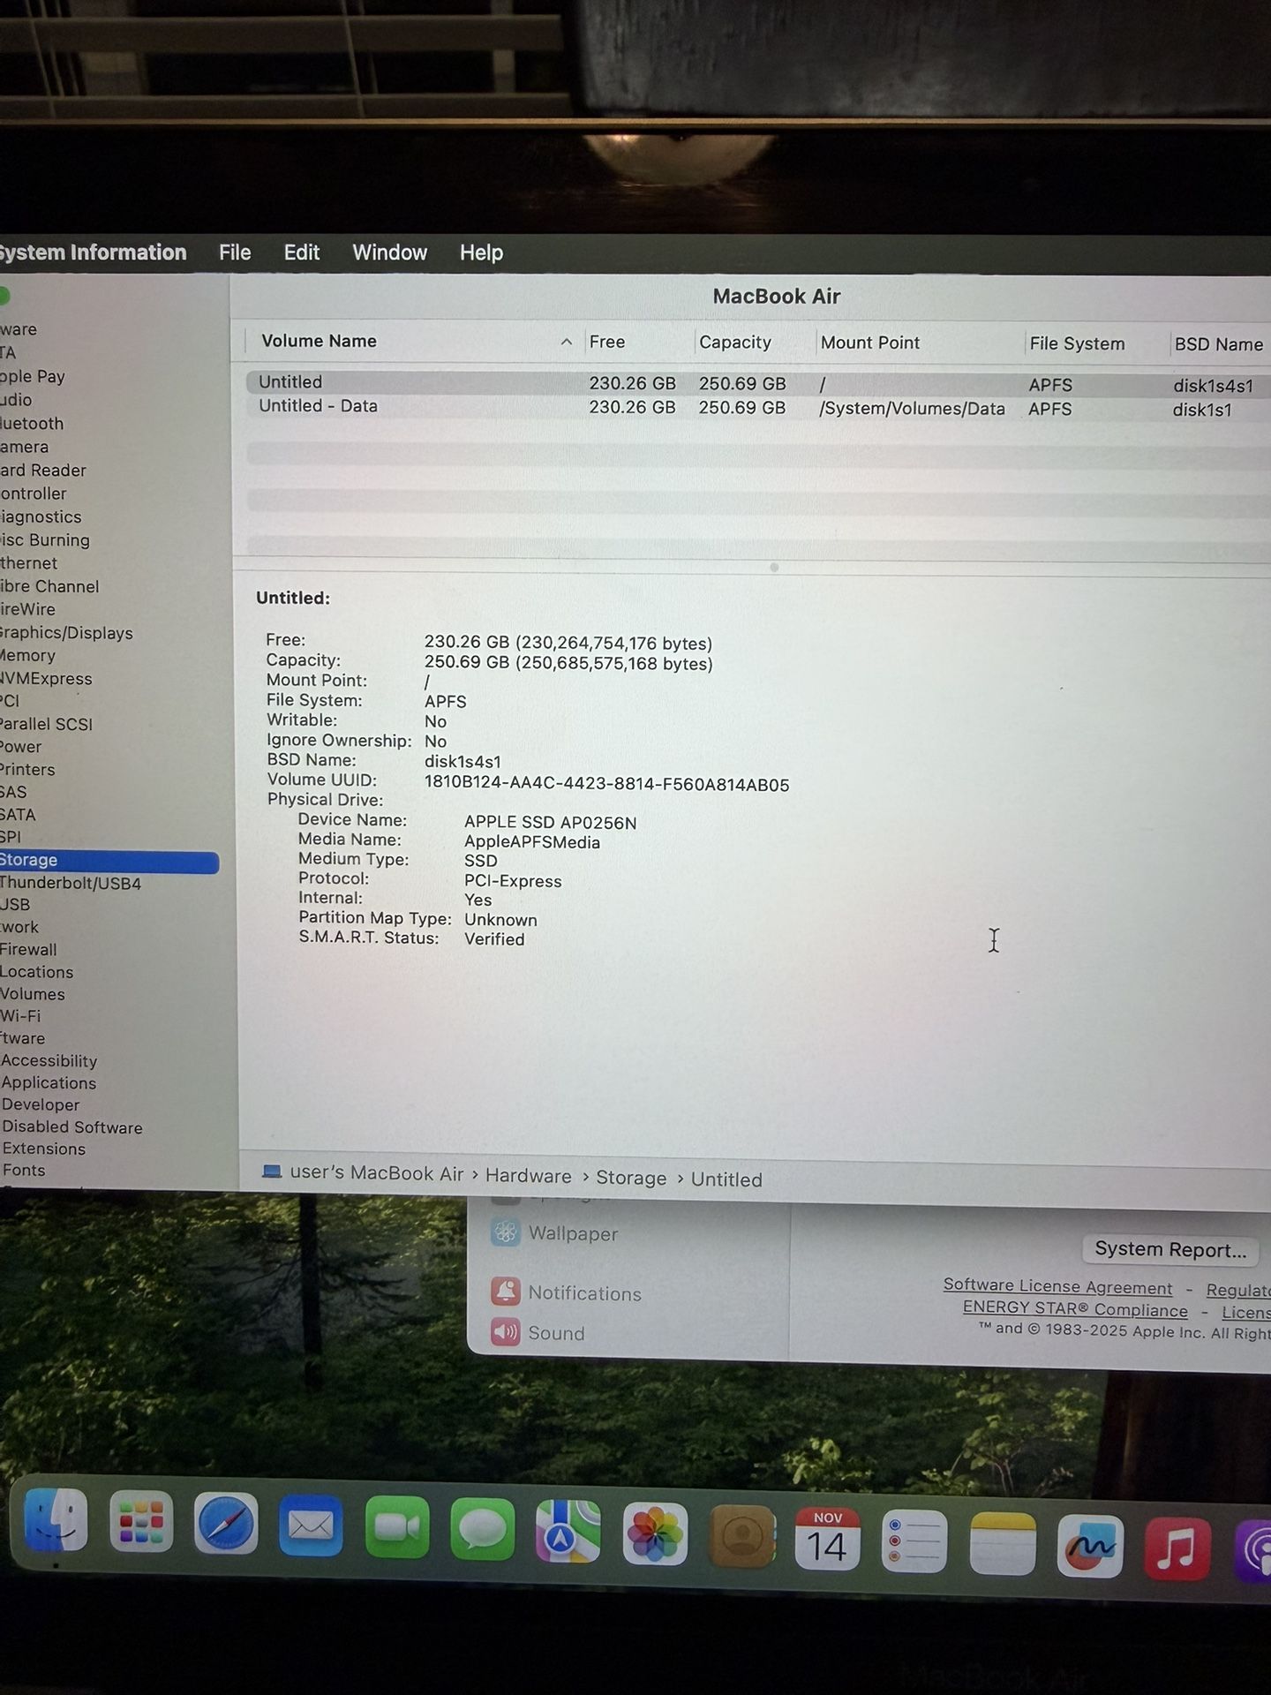Click Storage in the path bar
Screen dimensions: 1271x1695
pos(631,1178)
